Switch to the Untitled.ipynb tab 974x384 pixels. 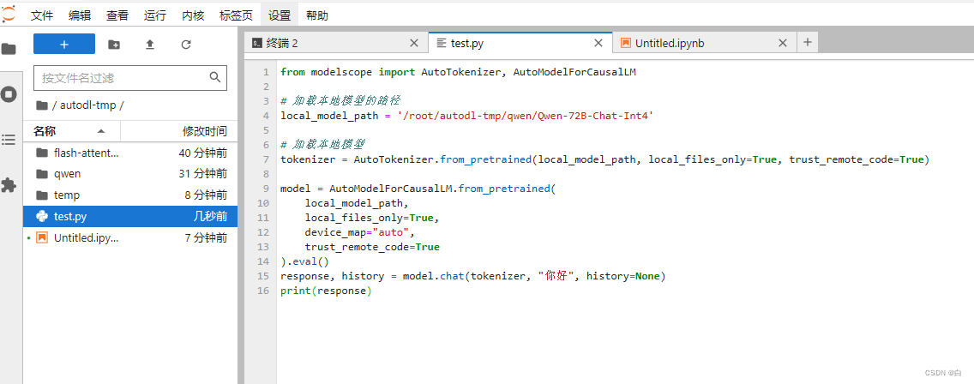(x=705, y=43)
